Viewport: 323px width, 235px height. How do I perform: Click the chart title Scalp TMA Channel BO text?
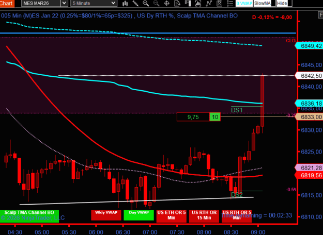point(207,15)
